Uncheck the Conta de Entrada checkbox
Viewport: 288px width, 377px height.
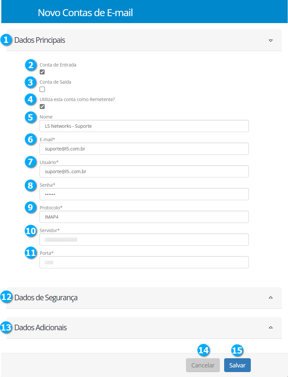(x=42, y=72)
